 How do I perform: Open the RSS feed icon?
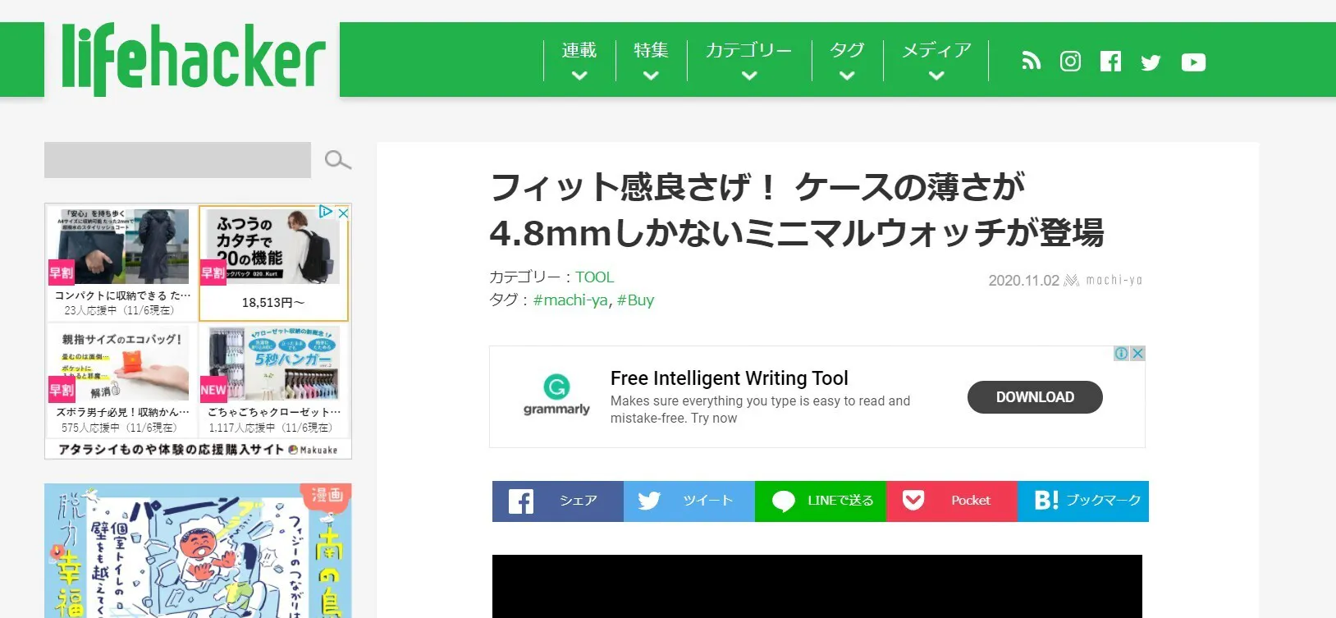point(1031,61)
